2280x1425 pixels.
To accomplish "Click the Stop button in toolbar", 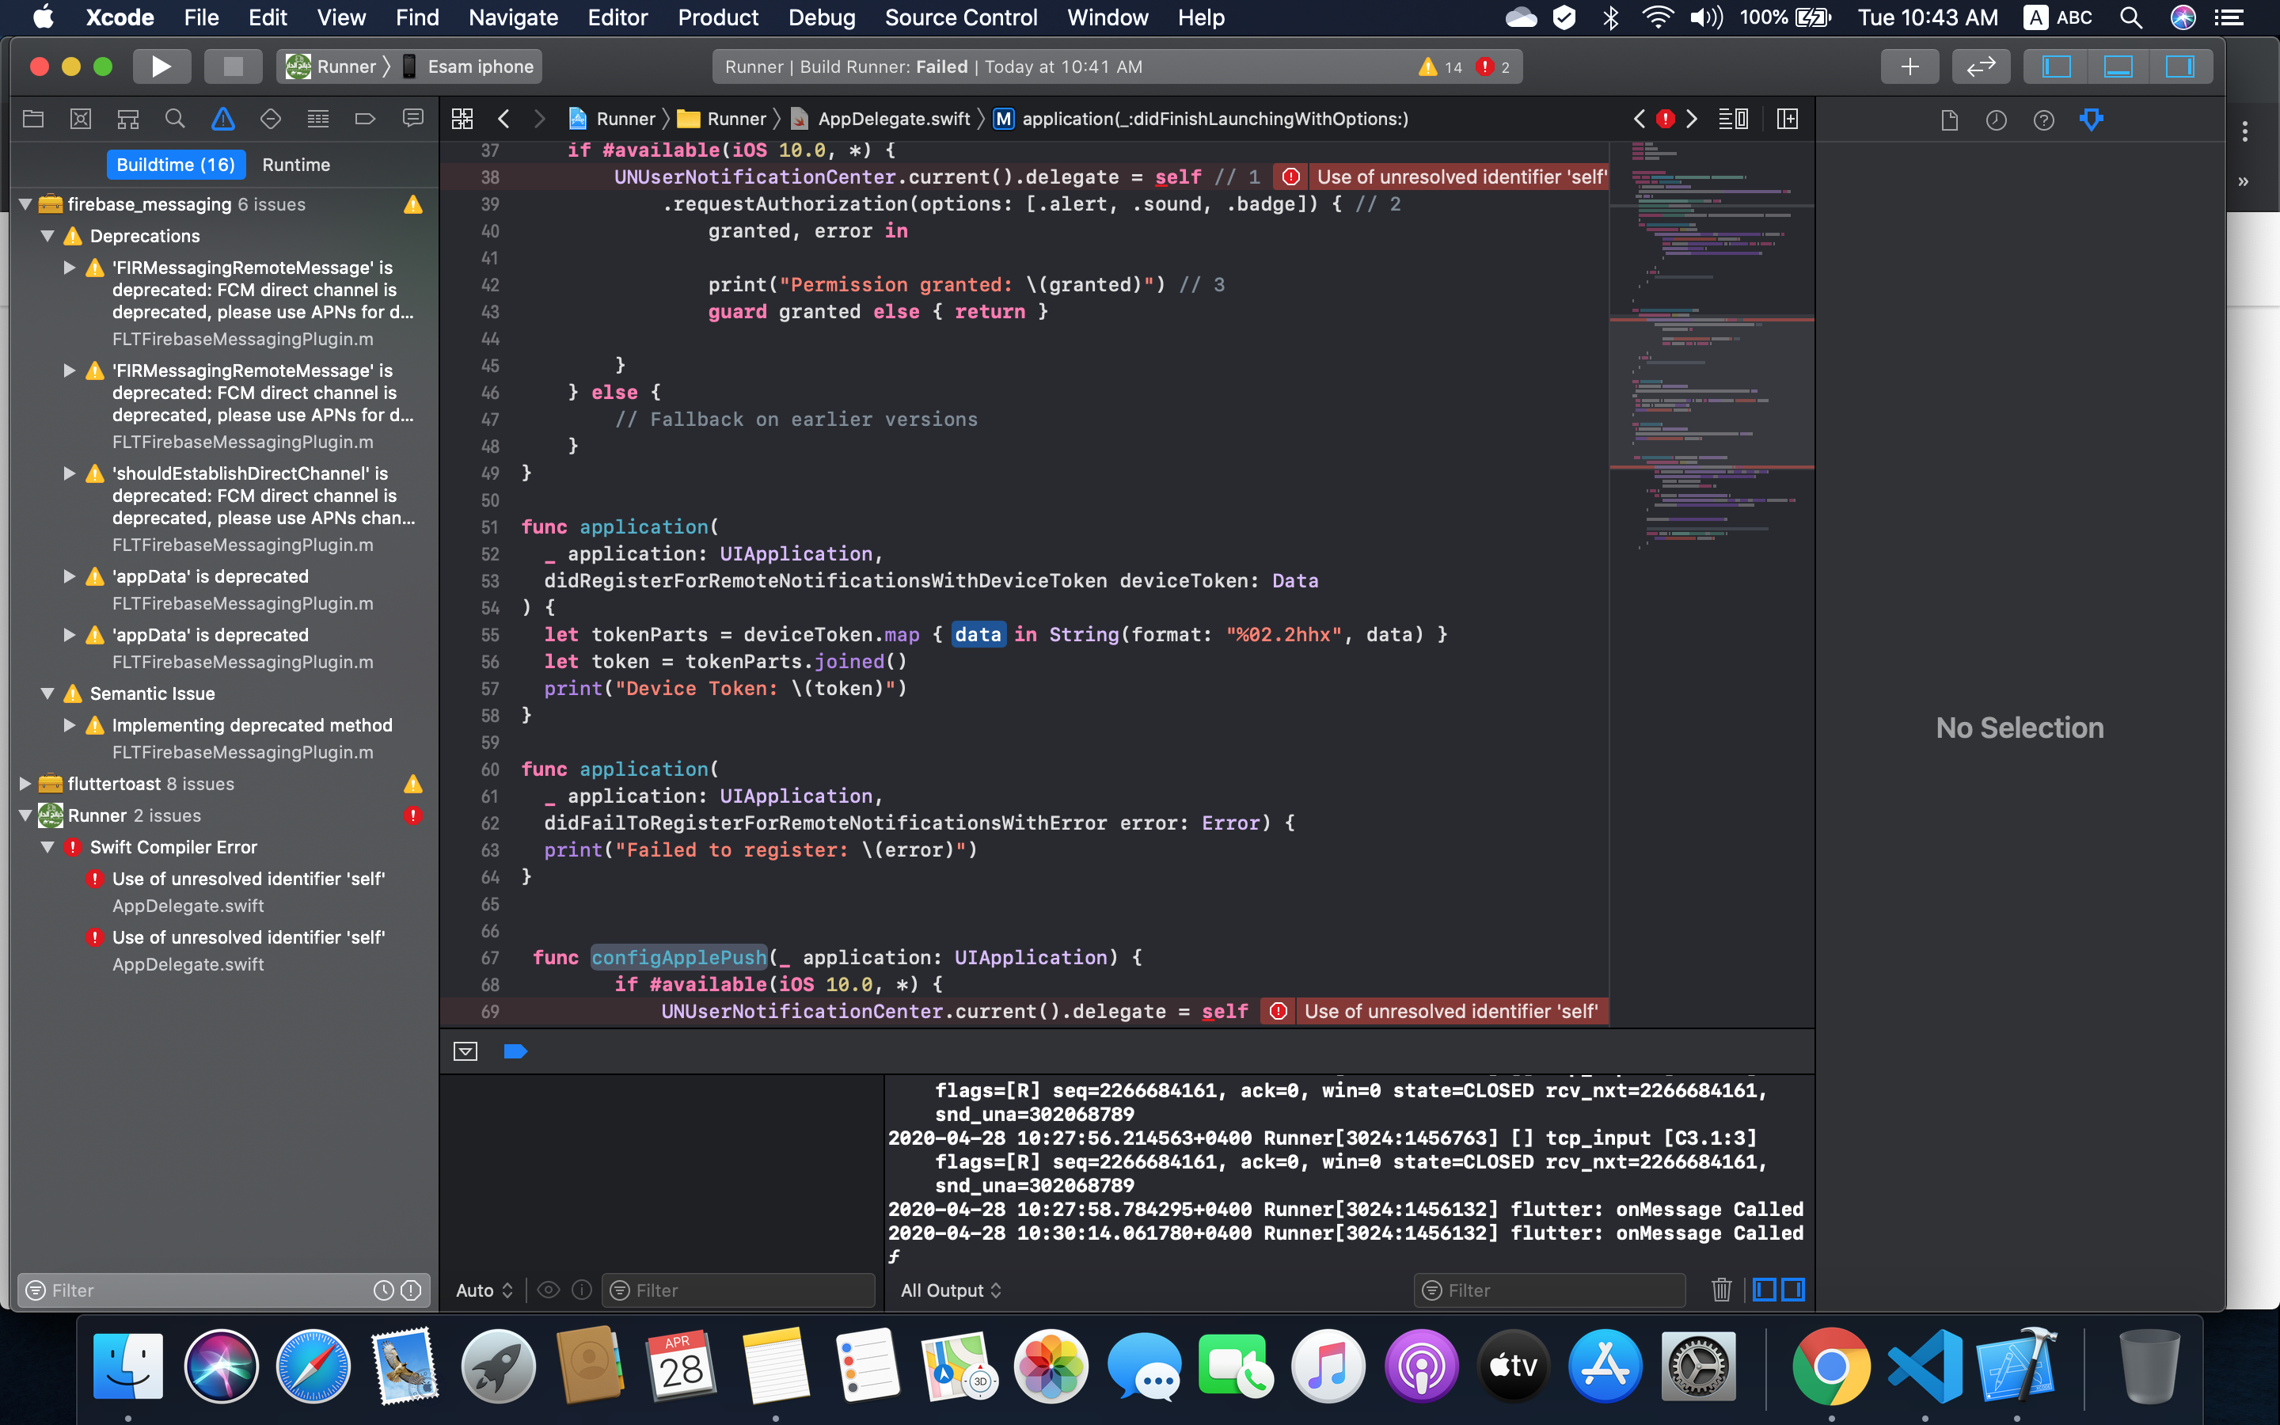I will tap(233, 67).
